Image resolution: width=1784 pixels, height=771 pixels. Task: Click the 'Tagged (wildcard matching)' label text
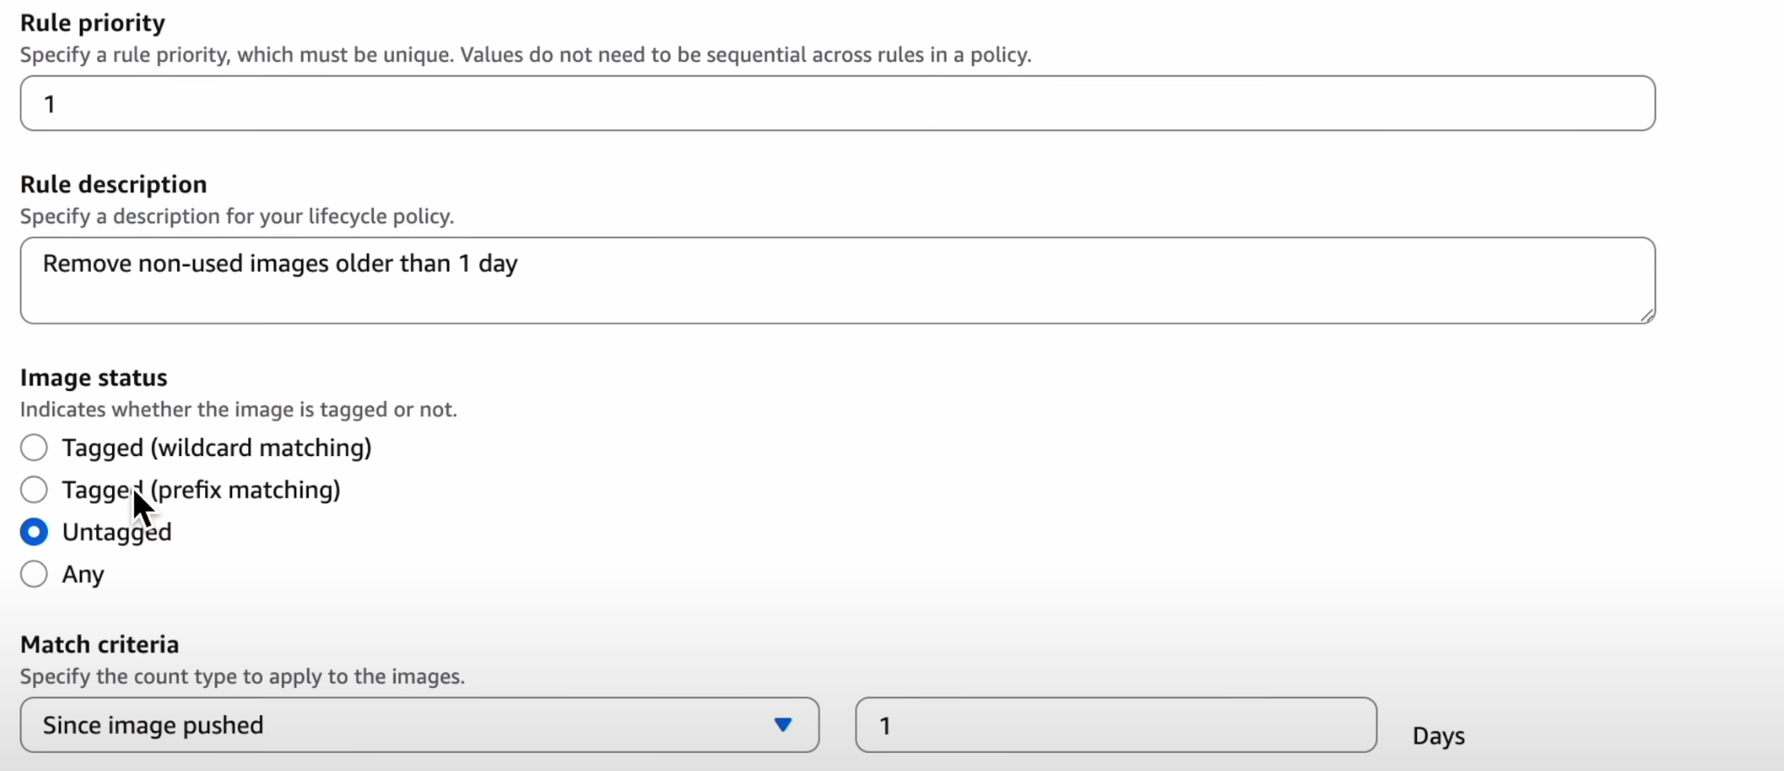(216, 447)
